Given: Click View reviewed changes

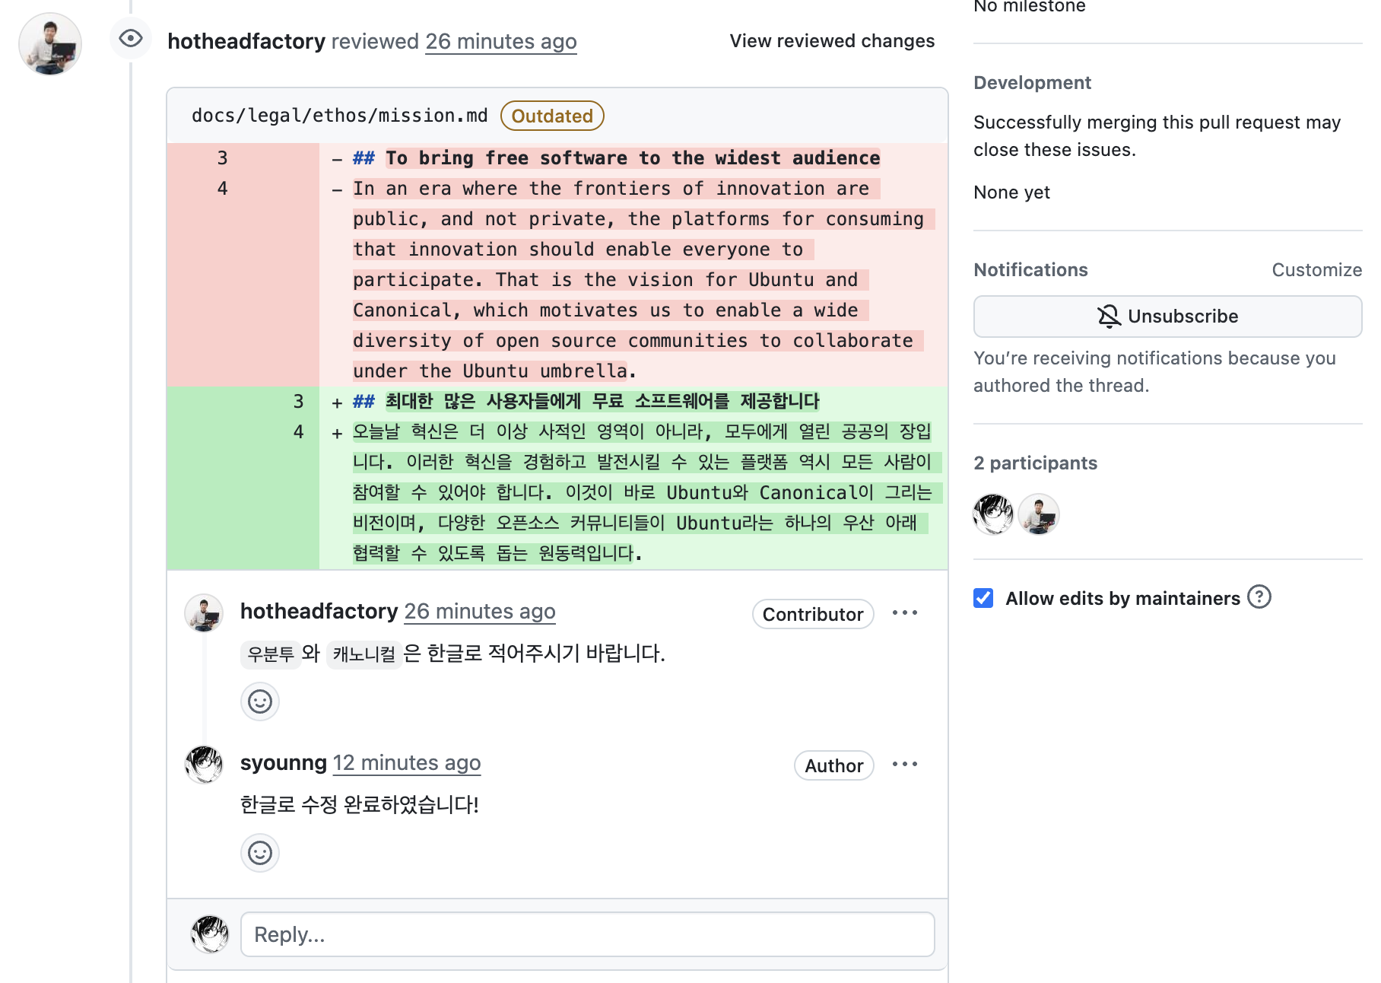Looking at the screenshot, I should click(x=832, y=41).
